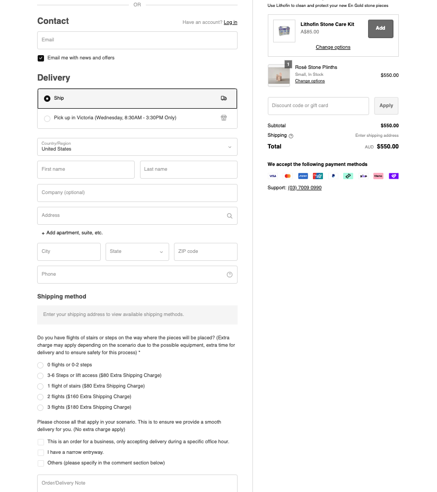Open the Lithofin Stone Care Kit thumbnail
Viewport: 437px width, 492px height.
tap(284, 31)
